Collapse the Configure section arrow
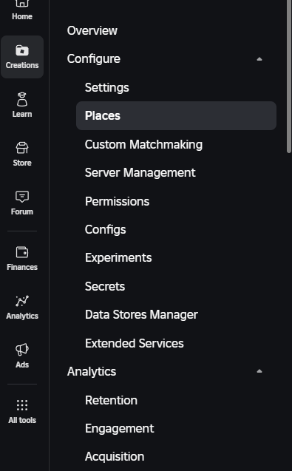Viewport: 292px width, 471px height. tap(259, 59)
